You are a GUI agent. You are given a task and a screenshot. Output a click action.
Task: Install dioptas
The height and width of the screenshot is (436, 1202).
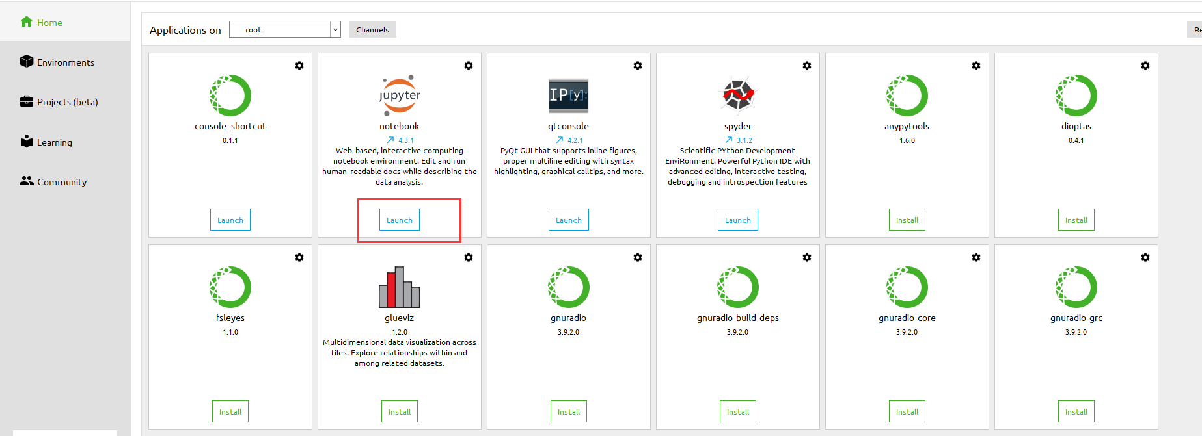[1076, 220]
